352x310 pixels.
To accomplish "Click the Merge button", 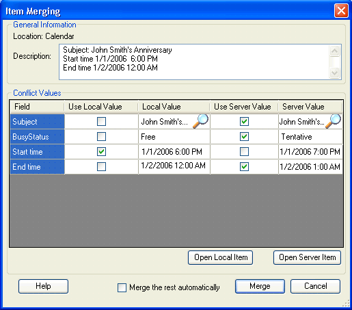I will (x=260, y=286).
